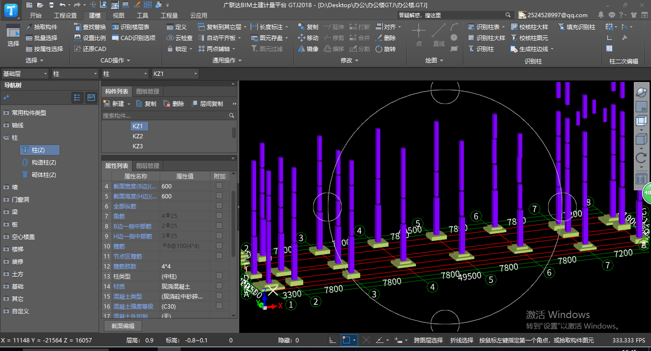Image resolution: width=651 pixels, height=351 pixels.
Task: Open 查找替换 find and replace
Action: tap(90, 27)
